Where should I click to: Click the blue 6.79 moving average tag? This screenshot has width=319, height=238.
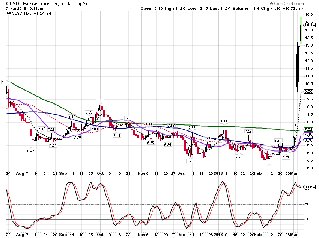tap(308, 140)
